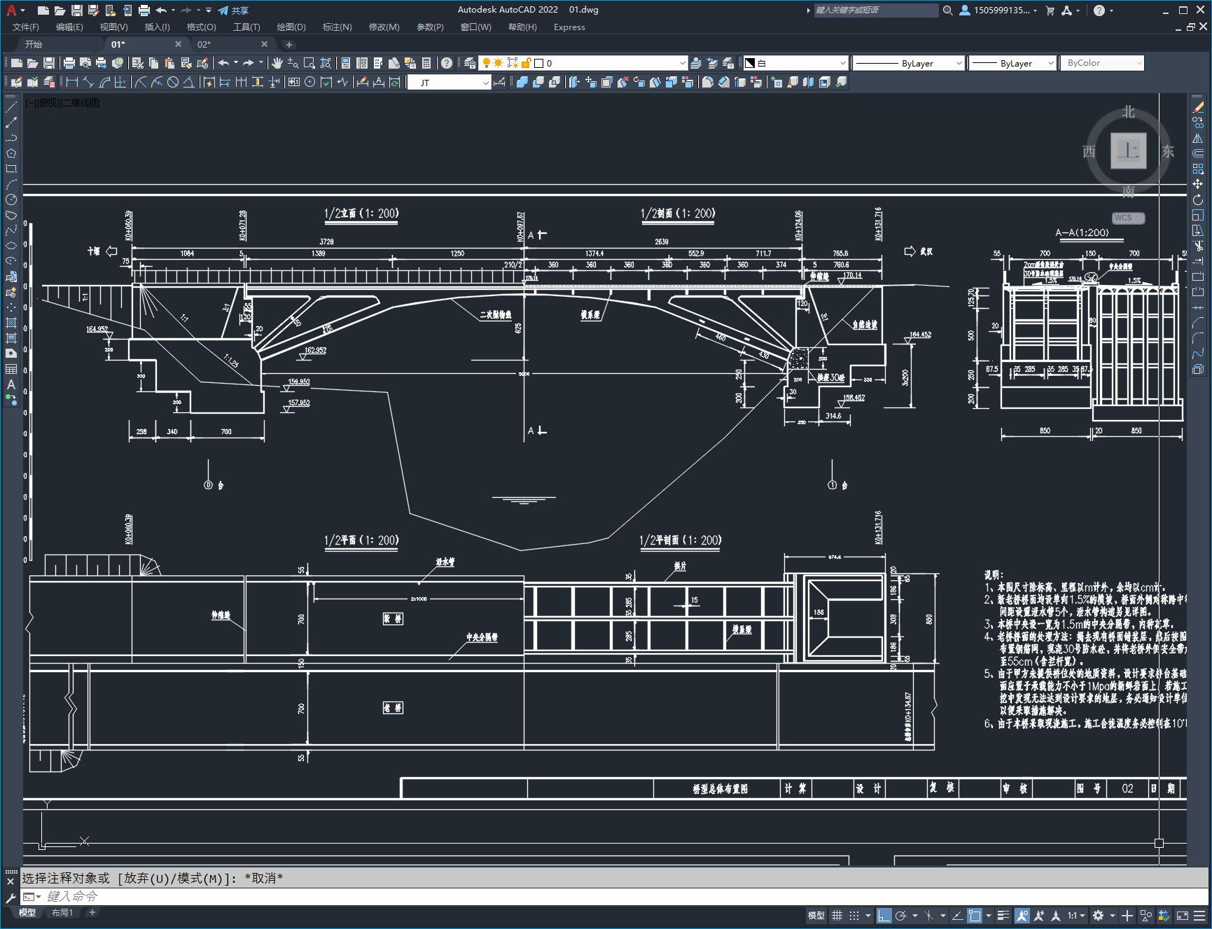Add a new drawing tab with plus
1212x929 pixels.
pos(288,44)
